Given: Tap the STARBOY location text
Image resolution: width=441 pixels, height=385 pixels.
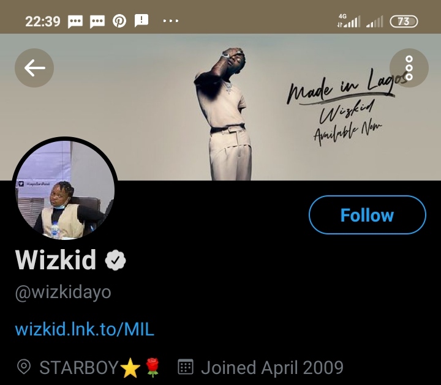Looking at the screenshot, I should click(78, 367).
